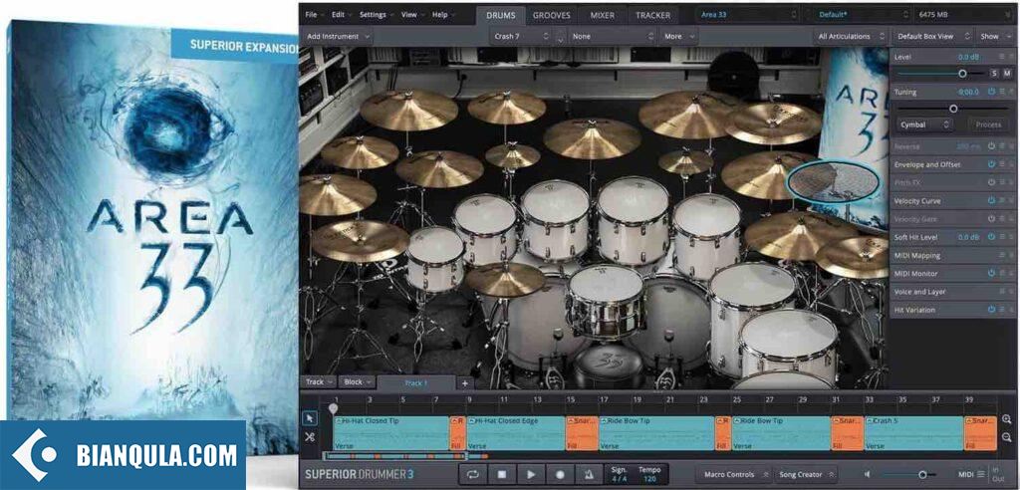Toggle the Hit Variation power button
The height and width of the screenshot is (490, 1020).
(991, 310)
